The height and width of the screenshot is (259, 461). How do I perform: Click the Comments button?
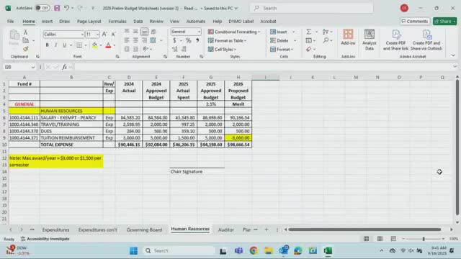pos(415,21)
